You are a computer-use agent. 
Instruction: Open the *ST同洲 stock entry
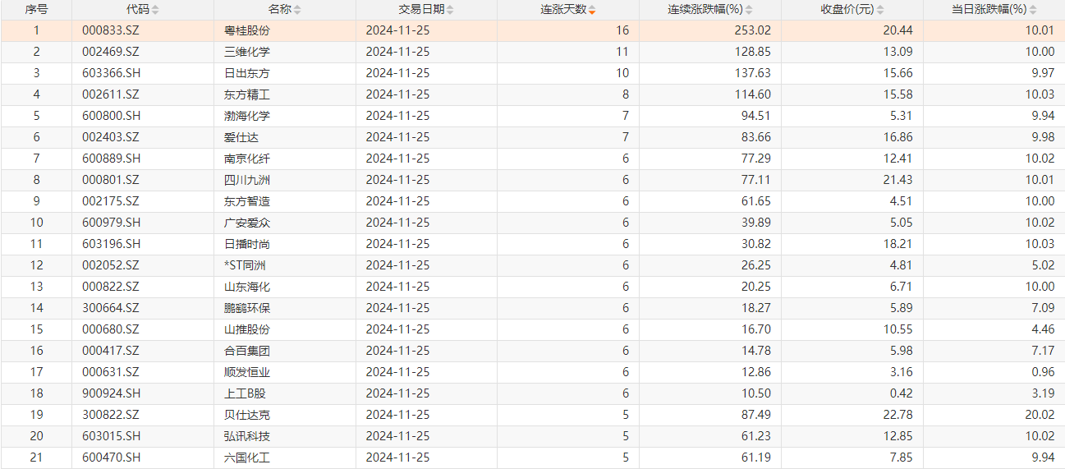coord(245,265)
